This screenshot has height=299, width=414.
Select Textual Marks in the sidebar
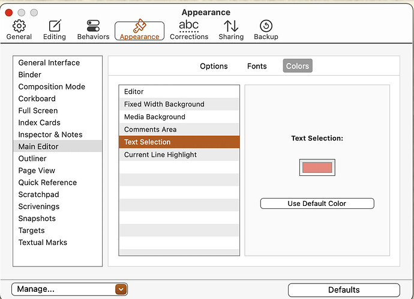pyautogui.click(x=57, y=243)
